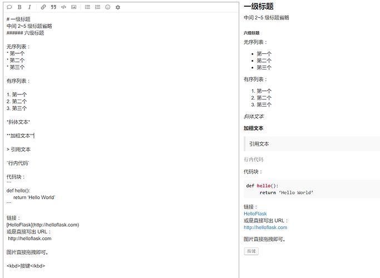Click the 加粗文本 bold text in the preview
Image resolution: width=380 pixels, height=278 pixels.
pyautogui.click(x=254, y=128)
